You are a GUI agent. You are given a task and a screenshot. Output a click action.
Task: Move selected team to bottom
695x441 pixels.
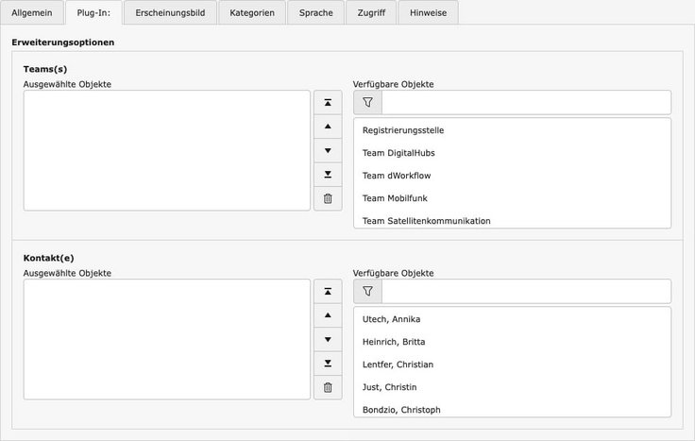click(328, 175)
